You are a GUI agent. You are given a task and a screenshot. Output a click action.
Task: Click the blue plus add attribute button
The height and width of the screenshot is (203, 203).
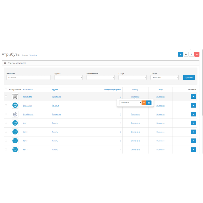180,54
